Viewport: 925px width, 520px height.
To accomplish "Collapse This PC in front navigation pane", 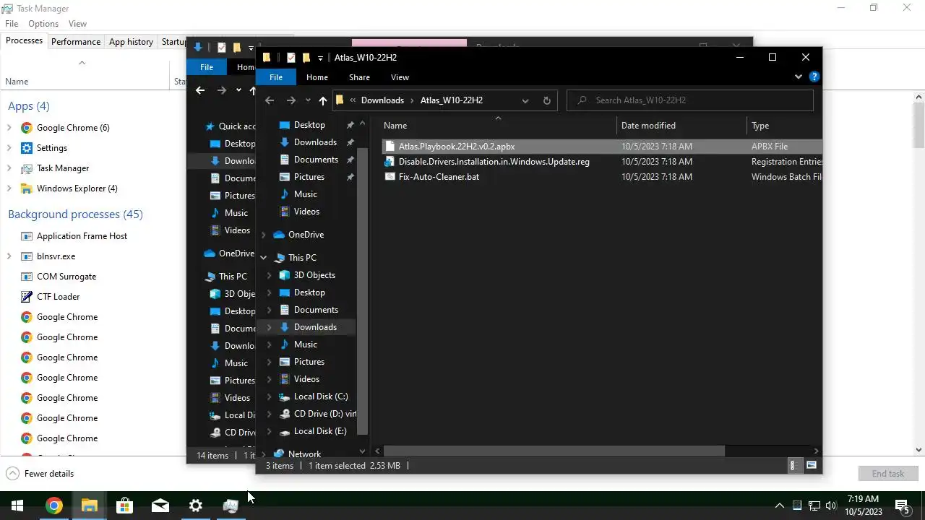I will pos(264,258).
